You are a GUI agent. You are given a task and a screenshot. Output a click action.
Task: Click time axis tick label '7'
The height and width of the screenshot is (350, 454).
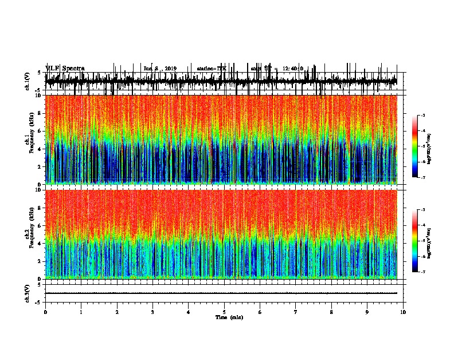[296, 312]
